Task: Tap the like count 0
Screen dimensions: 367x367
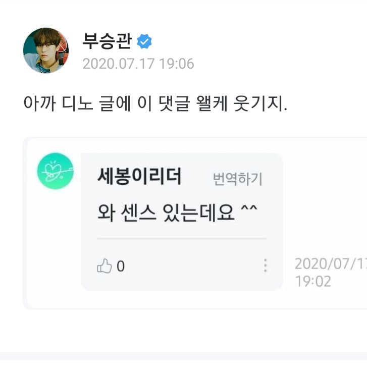Action: point(120,266)
